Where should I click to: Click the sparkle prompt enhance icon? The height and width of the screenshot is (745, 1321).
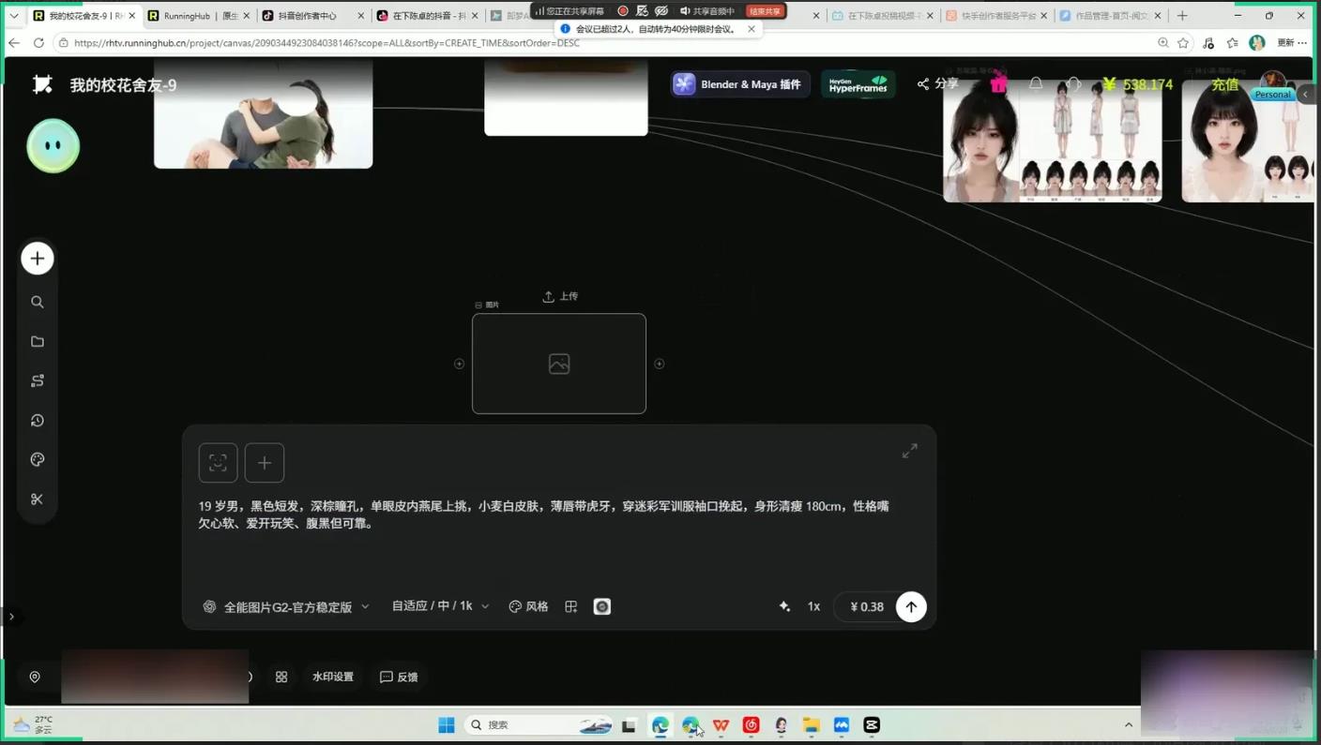784,606
